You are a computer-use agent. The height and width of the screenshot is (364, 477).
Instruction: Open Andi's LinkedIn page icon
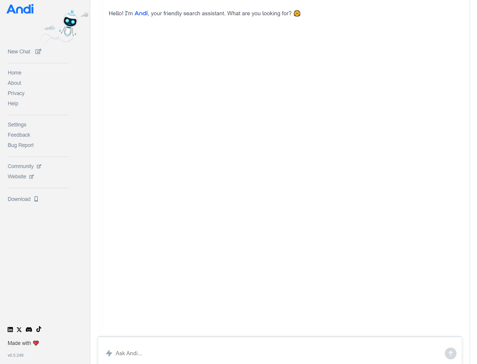tap(10, 330)
